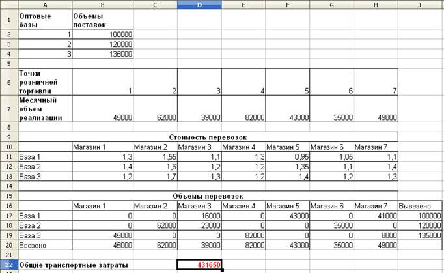The height and width of the screenshot is (273, 444).
Task: Click 'Магазин 6' header in row 16
Action: point(331,206)
